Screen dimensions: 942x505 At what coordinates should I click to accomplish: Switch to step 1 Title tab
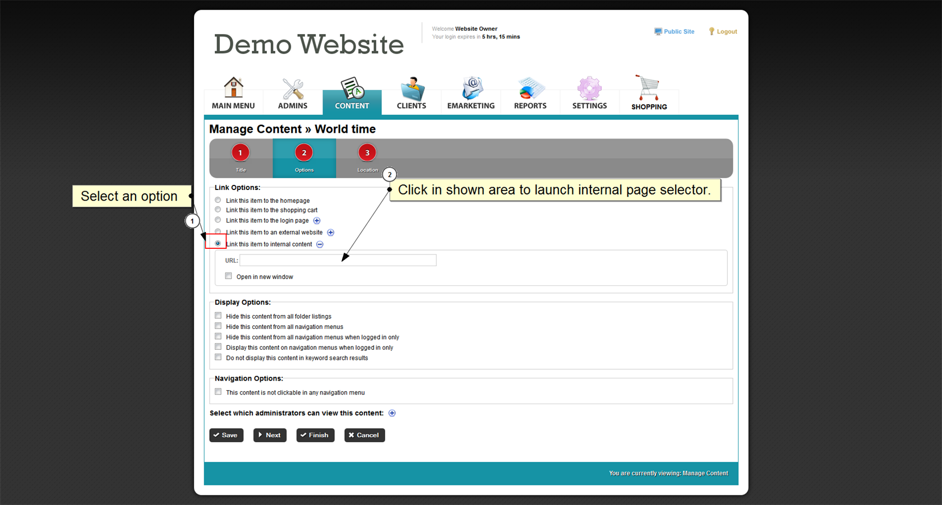pyautogui.click(x=241, y=153)
